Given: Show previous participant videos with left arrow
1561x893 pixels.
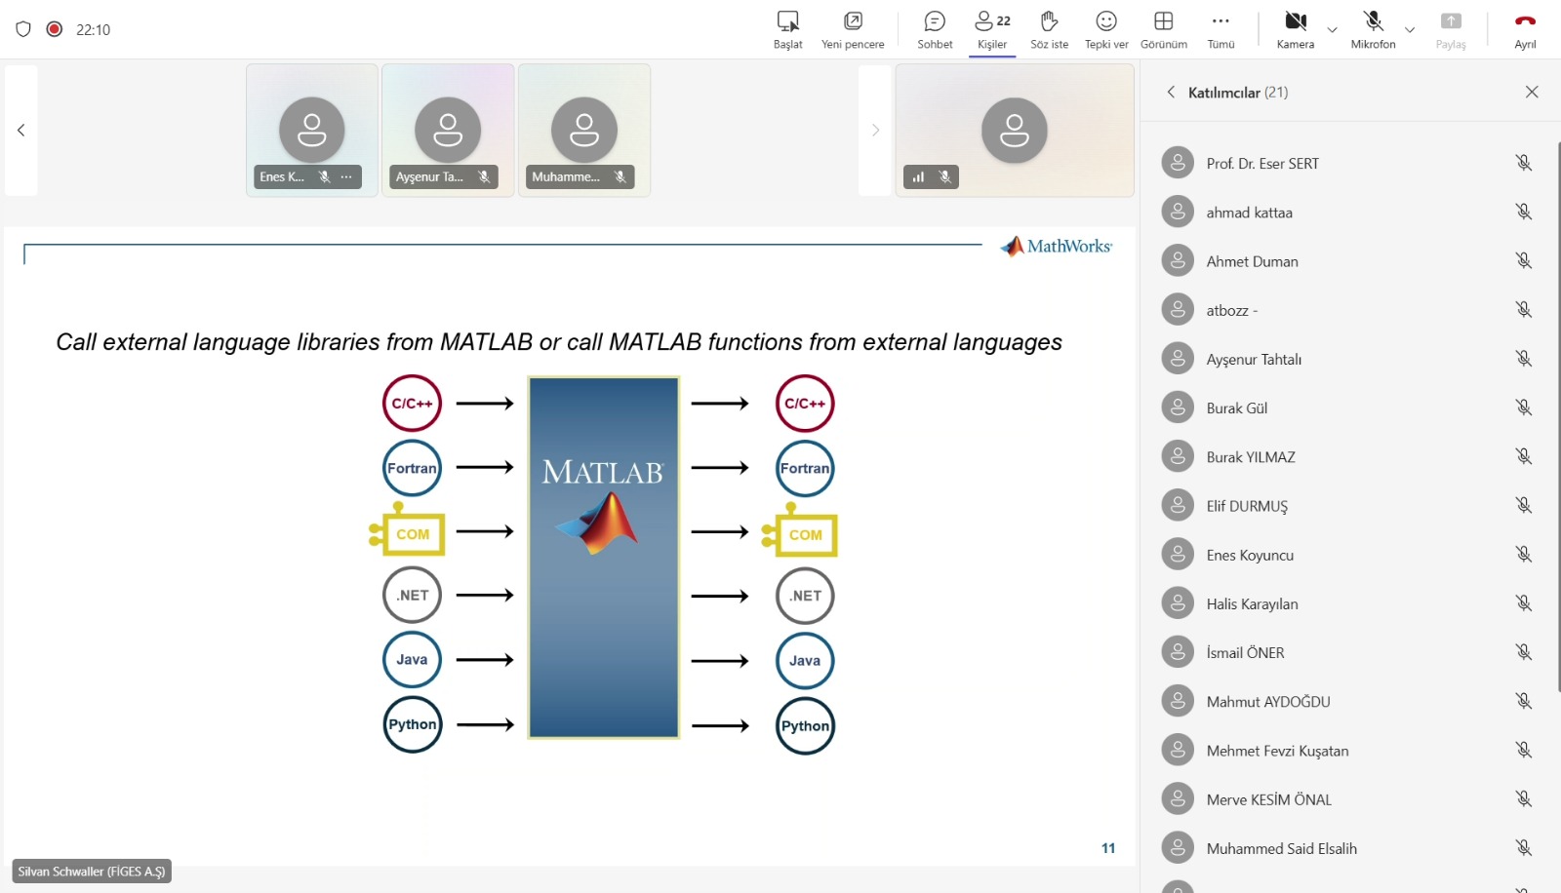Looking at the screenshot, I should [x=21, y=130].
